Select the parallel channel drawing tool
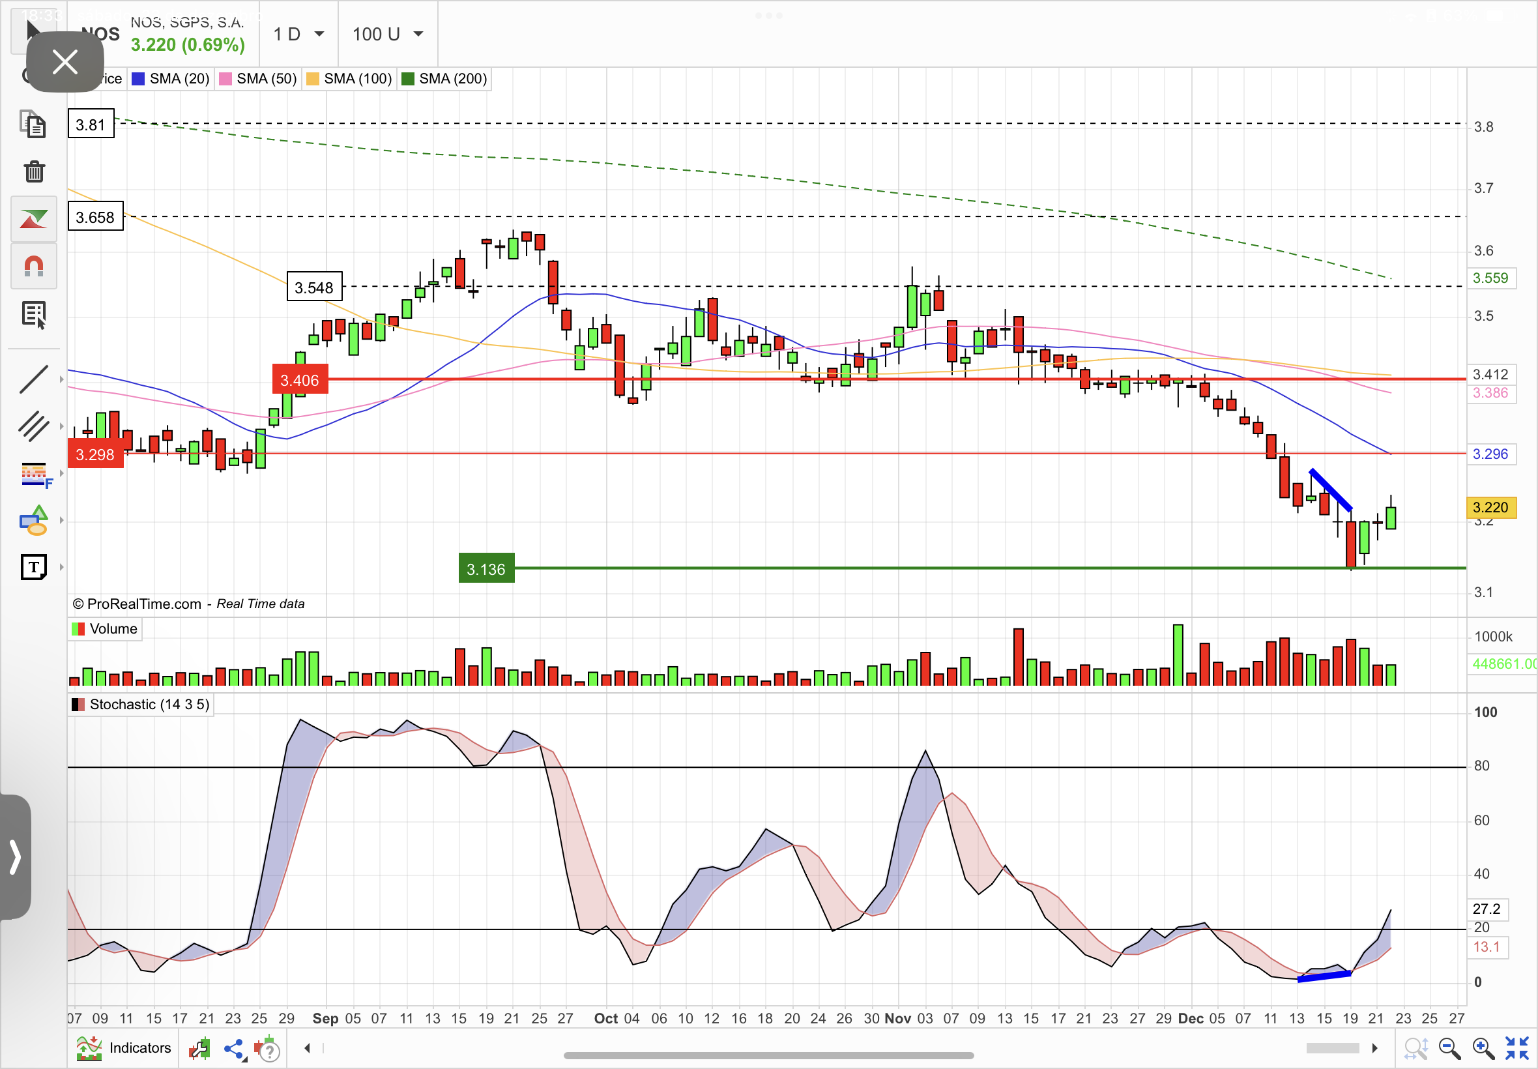 click(x=33, y=426)
